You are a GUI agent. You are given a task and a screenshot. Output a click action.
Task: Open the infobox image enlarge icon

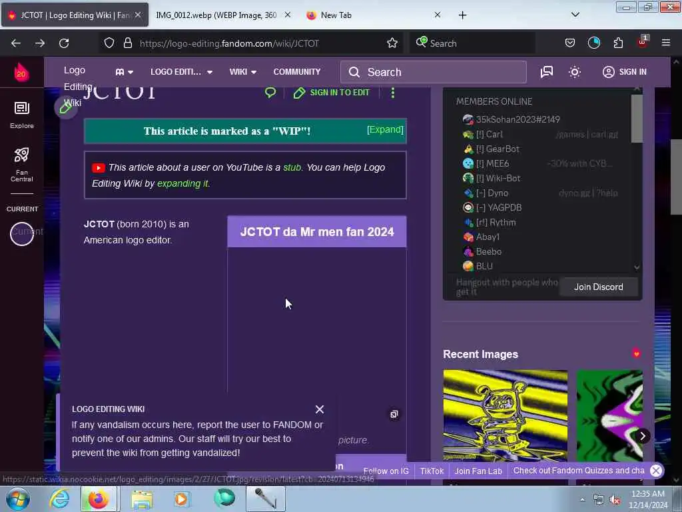click(x=394, y=414)
